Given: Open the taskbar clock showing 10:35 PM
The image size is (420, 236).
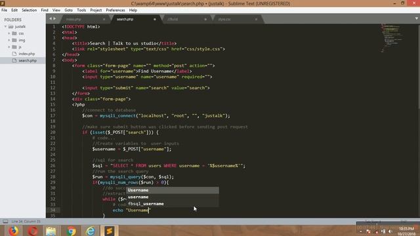Looking at the screenshot, I should click(407, 231).
